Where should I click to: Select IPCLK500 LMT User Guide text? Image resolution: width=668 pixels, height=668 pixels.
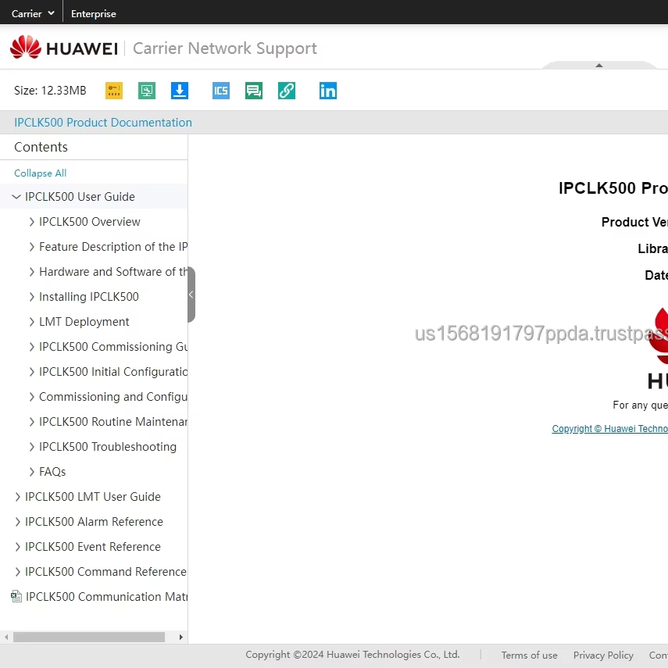tap(93, 497)
